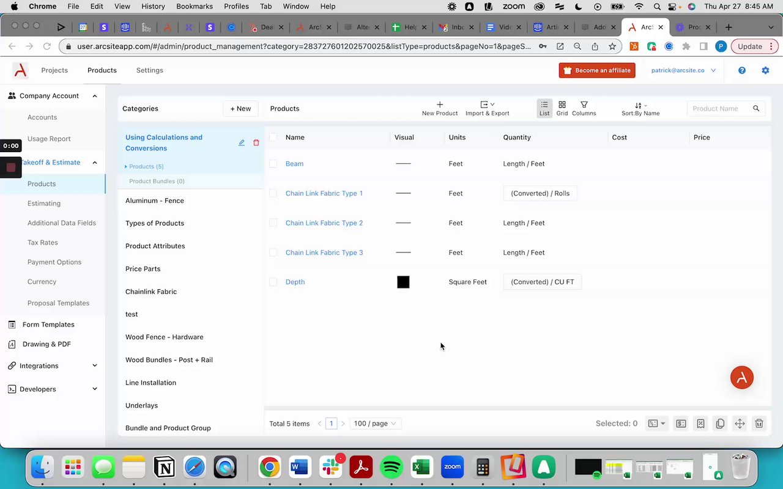Expand the Integrations section
The height and width of the screenshot is (489, 783).
tap(95, 366)
